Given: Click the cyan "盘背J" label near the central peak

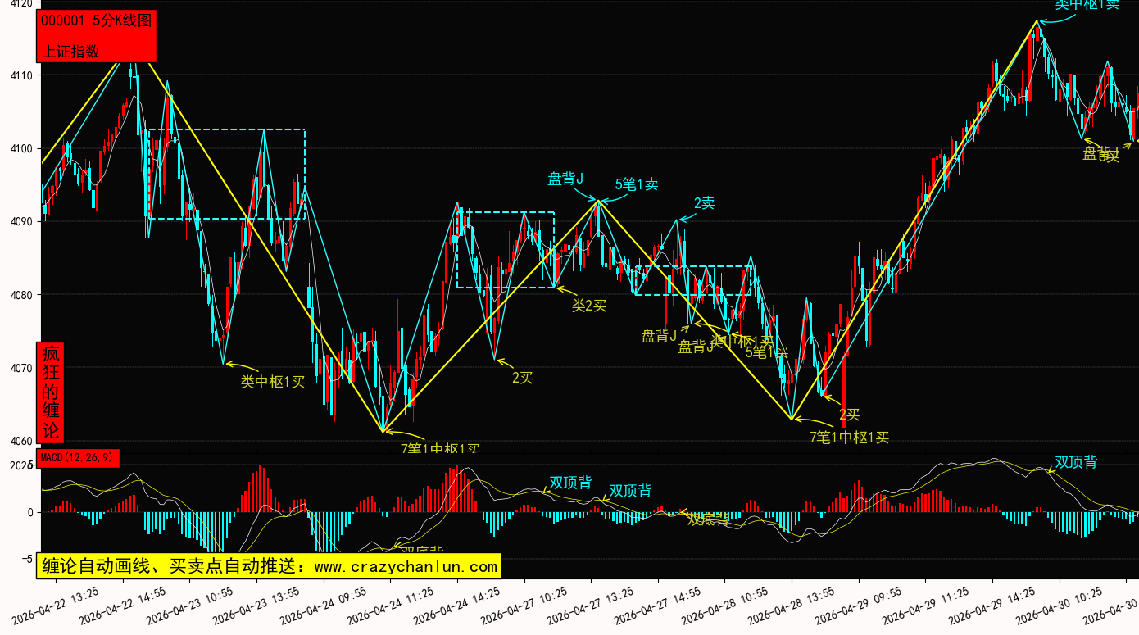Looking at the screenshot, I should pyautogui.click(x=565, y=179).
